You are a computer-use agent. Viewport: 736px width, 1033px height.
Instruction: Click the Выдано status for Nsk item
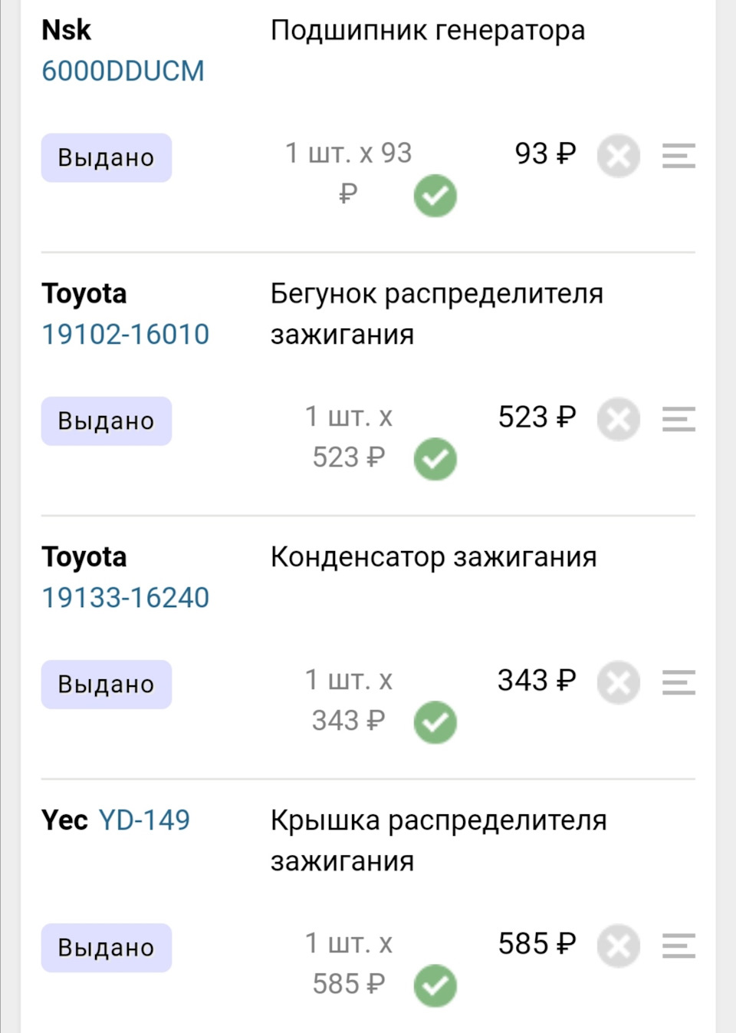[107, 157]
